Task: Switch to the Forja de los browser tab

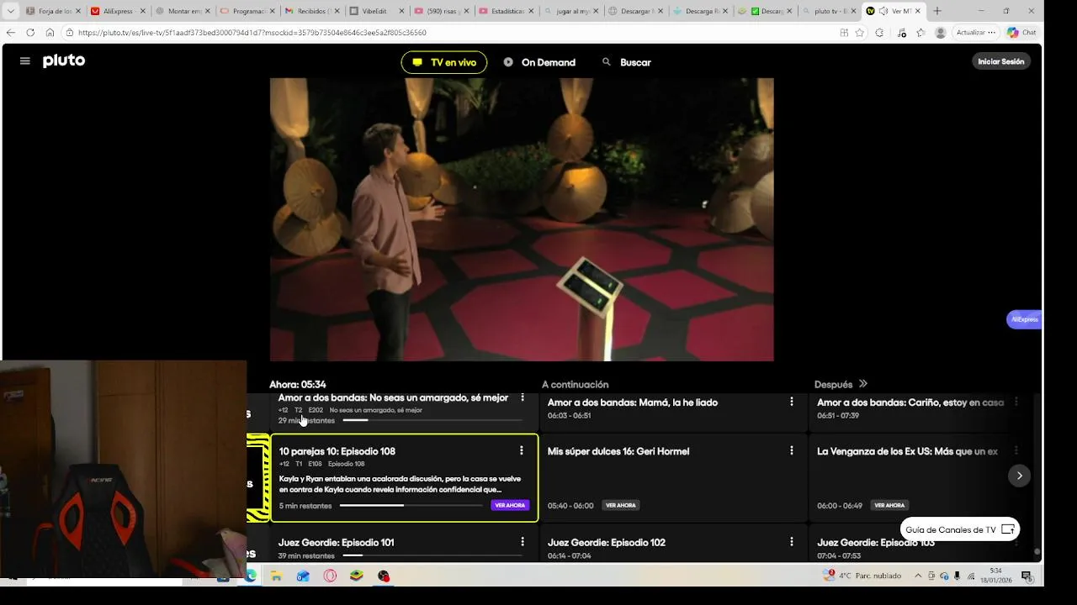Action: tap(54, 11)
